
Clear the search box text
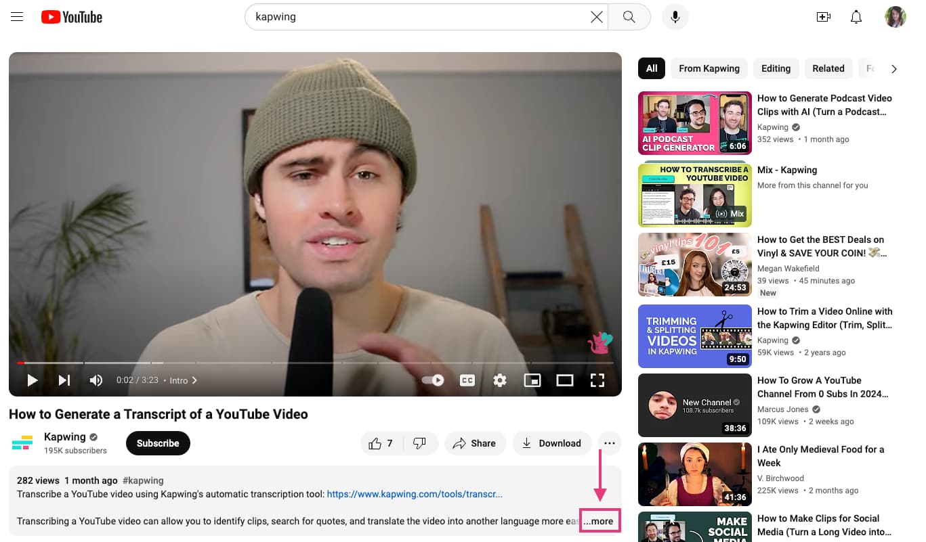point(596,17)
